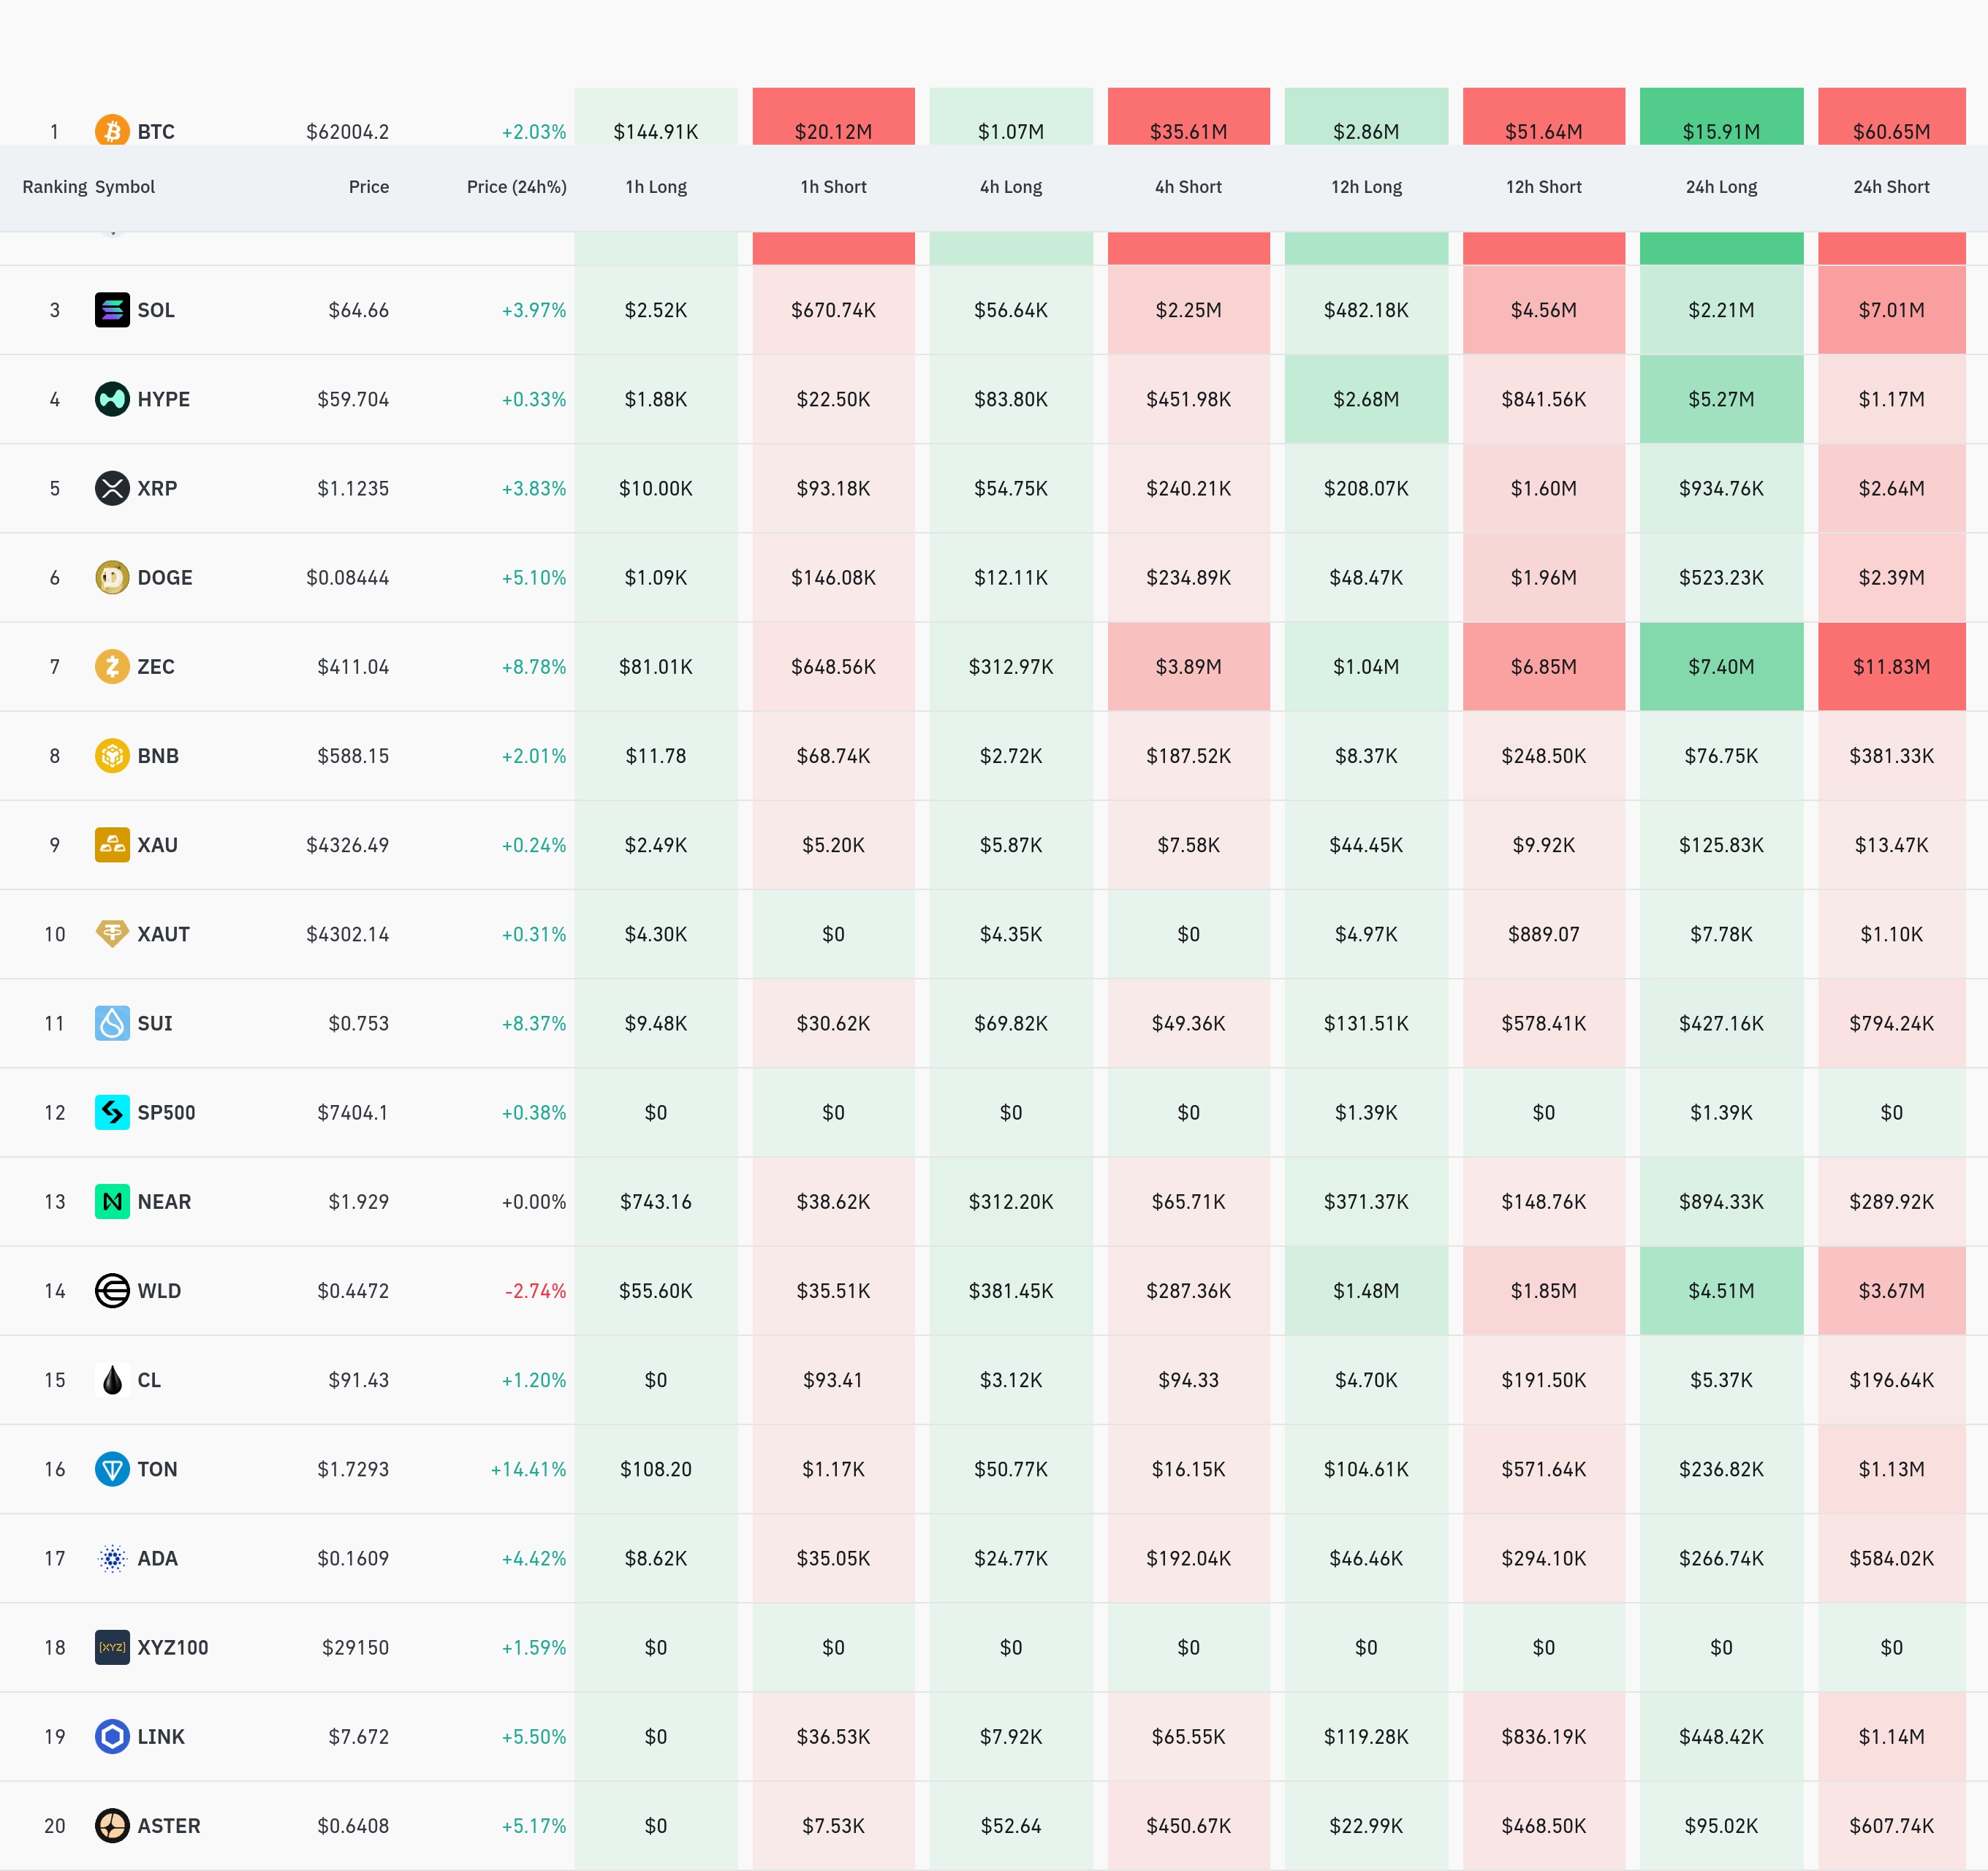Click TON 24h change +14.41%
Image resolution: width=1988 pixels, height=1871 pixels.
[529, 1469]
